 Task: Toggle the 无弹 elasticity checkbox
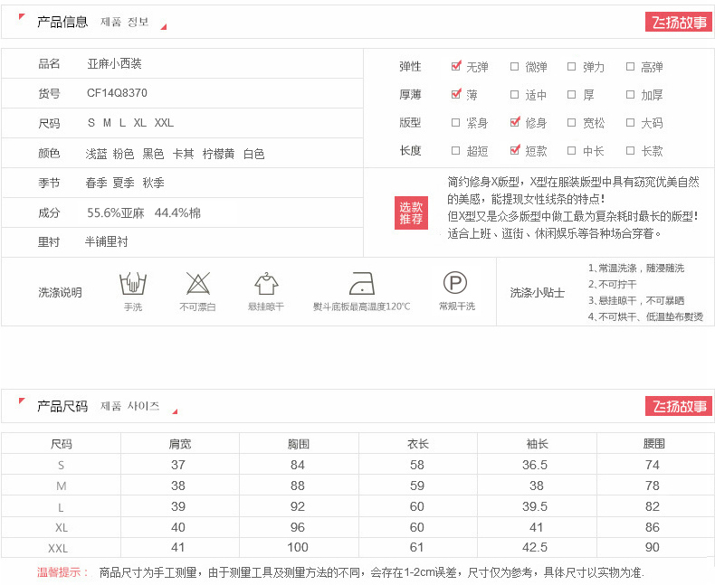coord(456,66)
